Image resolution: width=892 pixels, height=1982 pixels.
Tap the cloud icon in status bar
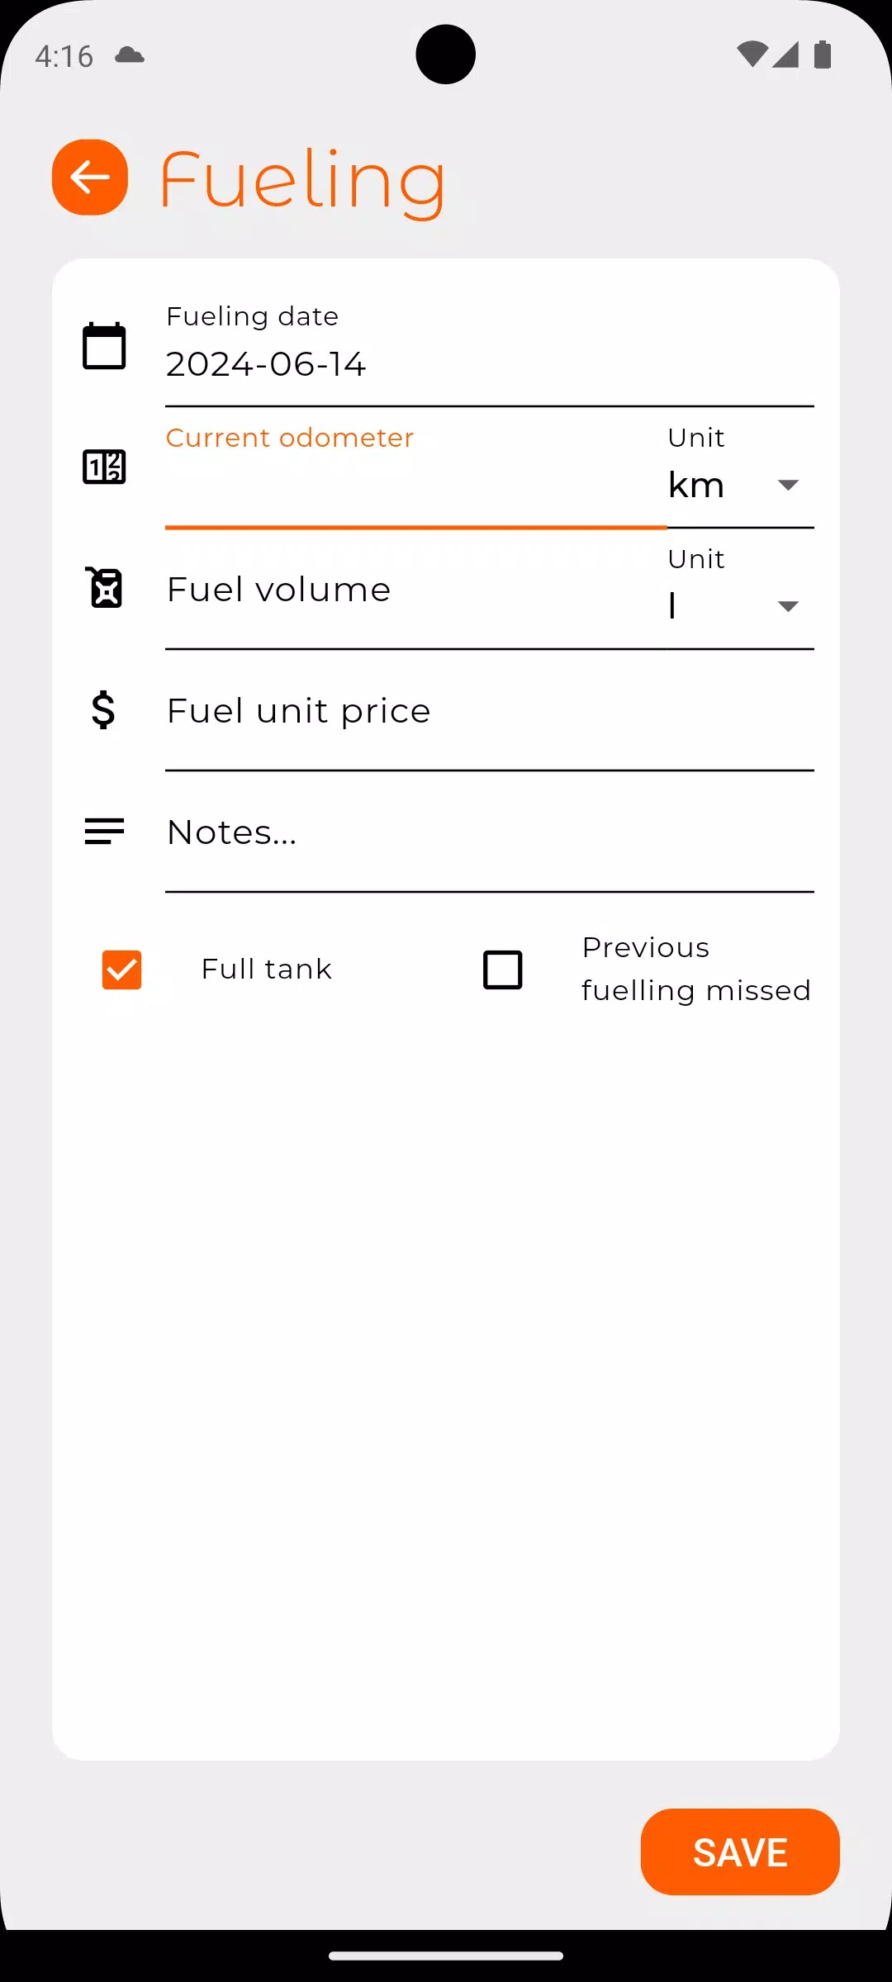(x=130, y=55)
